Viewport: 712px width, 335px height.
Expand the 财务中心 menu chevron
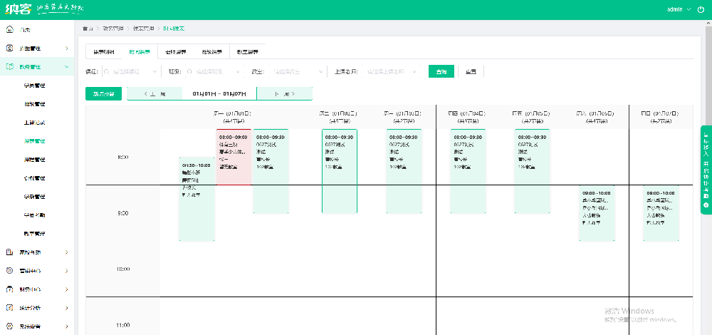point(67,289)
